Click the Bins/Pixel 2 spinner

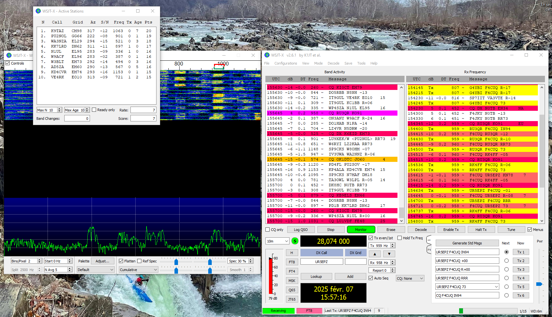click(x=26, y=261)
